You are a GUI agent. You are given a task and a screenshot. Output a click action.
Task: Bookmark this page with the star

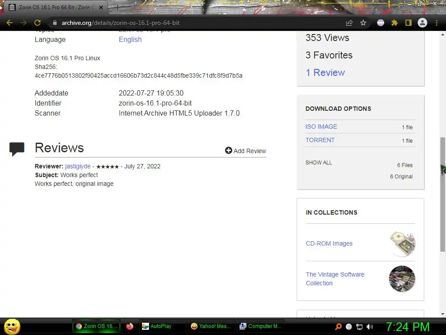363,23
